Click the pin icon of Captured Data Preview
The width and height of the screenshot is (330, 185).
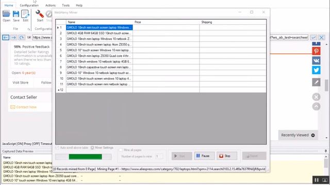tap(325, 151)
